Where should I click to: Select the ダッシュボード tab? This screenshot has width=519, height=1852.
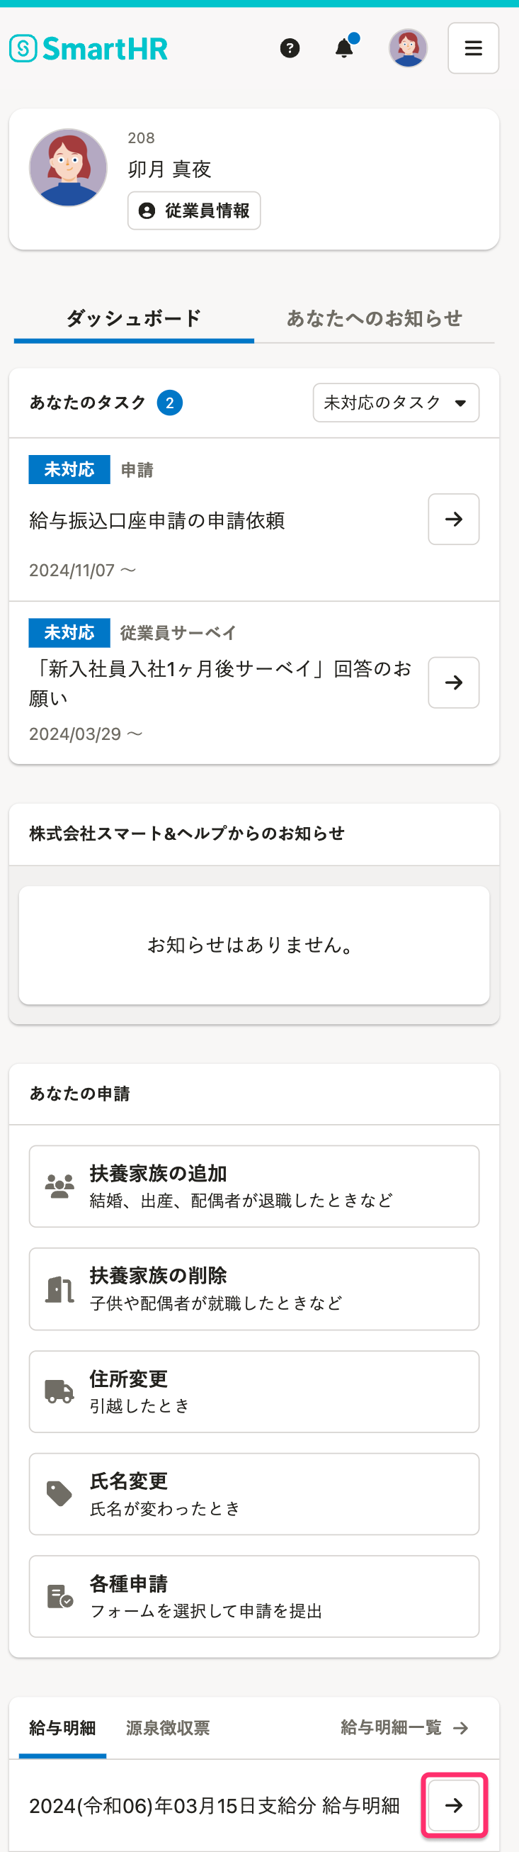coord(134,318)
